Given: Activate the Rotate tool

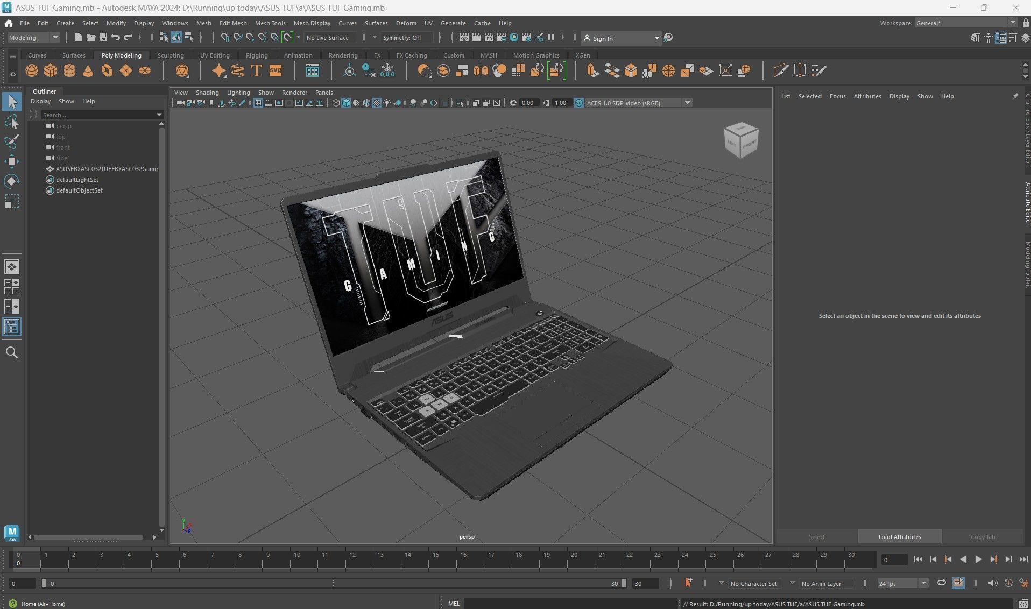Looking at the screenshot, I should pos(12,181).
